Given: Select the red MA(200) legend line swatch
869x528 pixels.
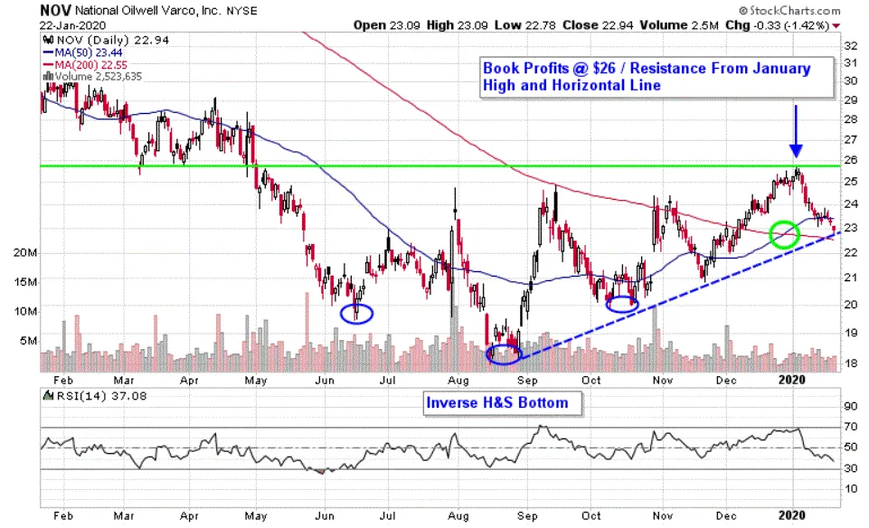Looking at the screenshot, I should [48, 65].
